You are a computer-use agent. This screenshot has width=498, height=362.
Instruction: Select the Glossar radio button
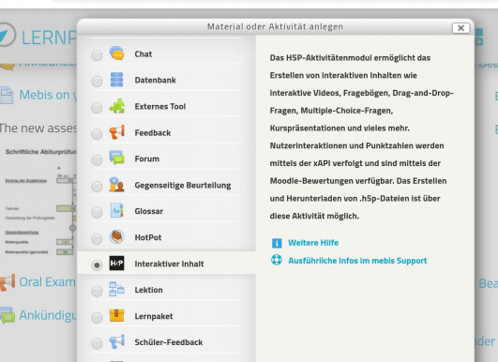coord(97,213)
